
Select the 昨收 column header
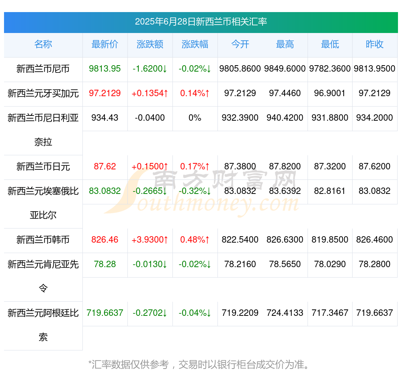[x=375, y=44]
